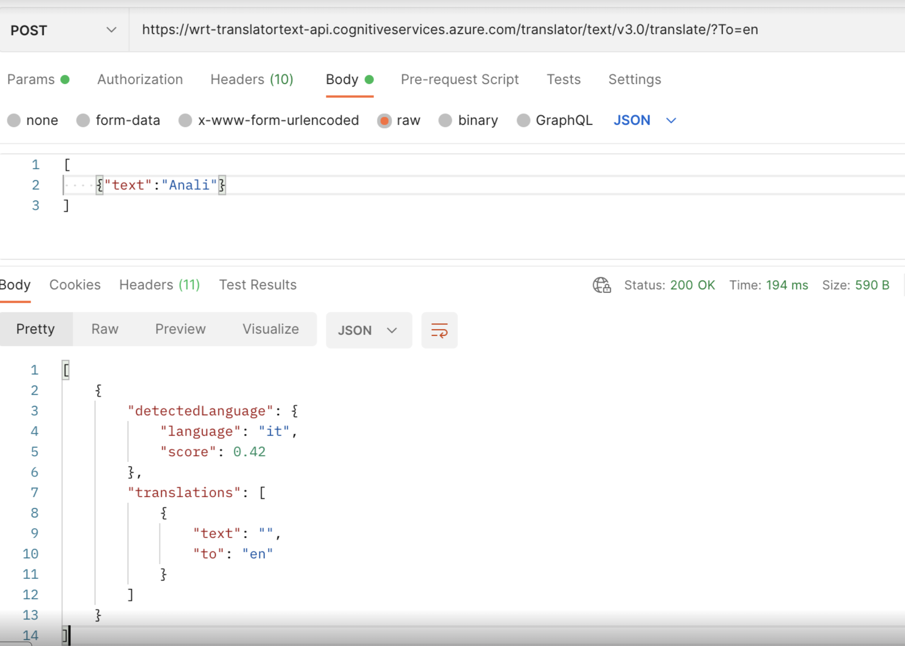Image resolution: width=905 pixels, height=646 pixels.
Task: Click the request URL input field
Action: point(450,30)
